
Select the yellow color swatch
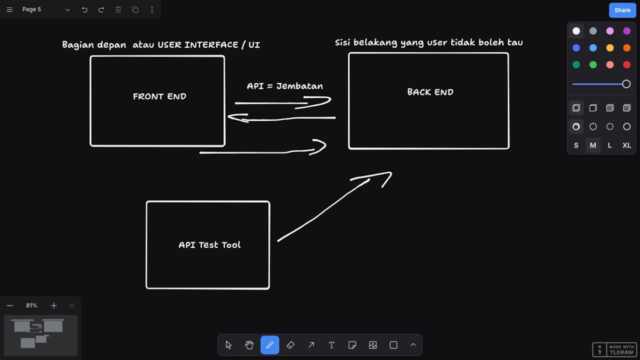[x=610, y=48]
